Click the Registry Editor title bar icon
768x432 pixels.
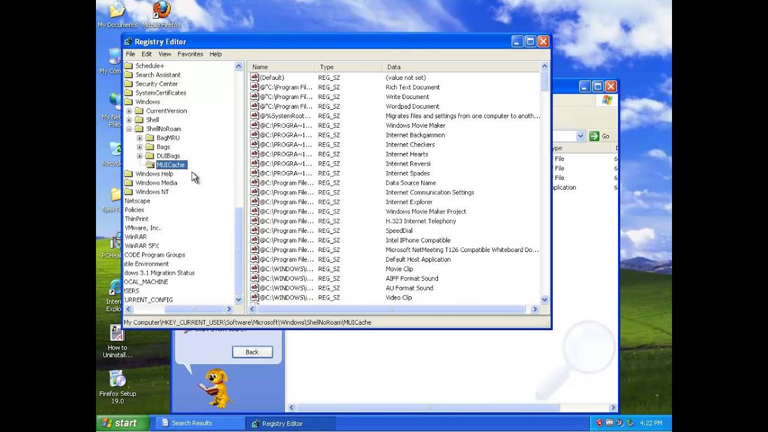(x=128, y=41)
